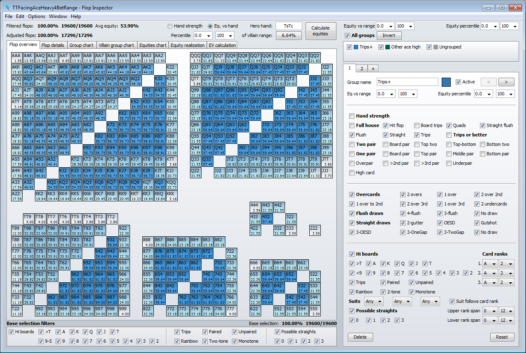Viewport: 526px width, 353px height.
Task: Uncheck the Other ace high group checkbox
Action: pos(381,47)
